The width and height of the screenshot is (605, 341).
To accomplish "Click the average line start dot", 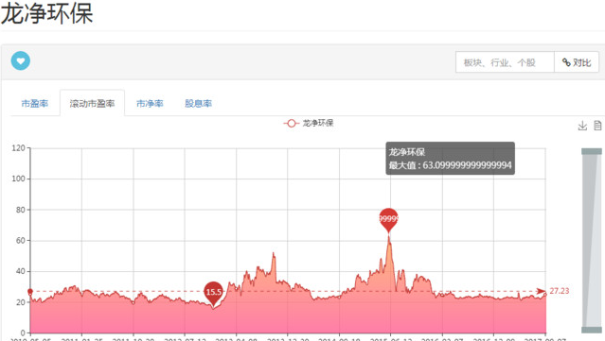I will (30, 291).
